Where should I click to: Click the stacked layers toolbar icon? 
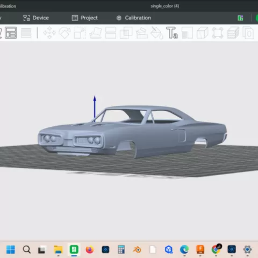[x=233, y=33]
